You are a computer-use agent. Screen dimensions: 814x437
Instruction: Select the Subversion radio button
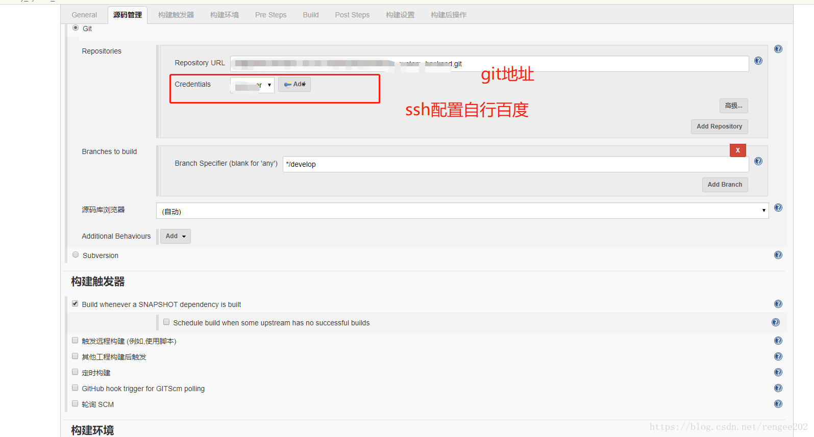pyautogui.click(x=76, y=255)
